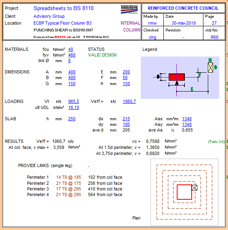Click the PROVIDE LINKS (single leg) heading
The width and height of the screenshot is (228, 230).
[x=45, y=165]
